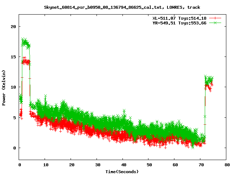This screenshot has width=234, height=175.
Task: Click x-axis tick label 10
Action: tap(46, 165)
